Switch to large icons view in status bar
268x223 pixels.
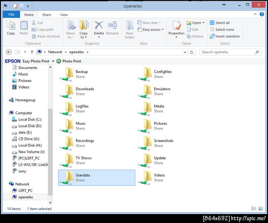(261, 208)
